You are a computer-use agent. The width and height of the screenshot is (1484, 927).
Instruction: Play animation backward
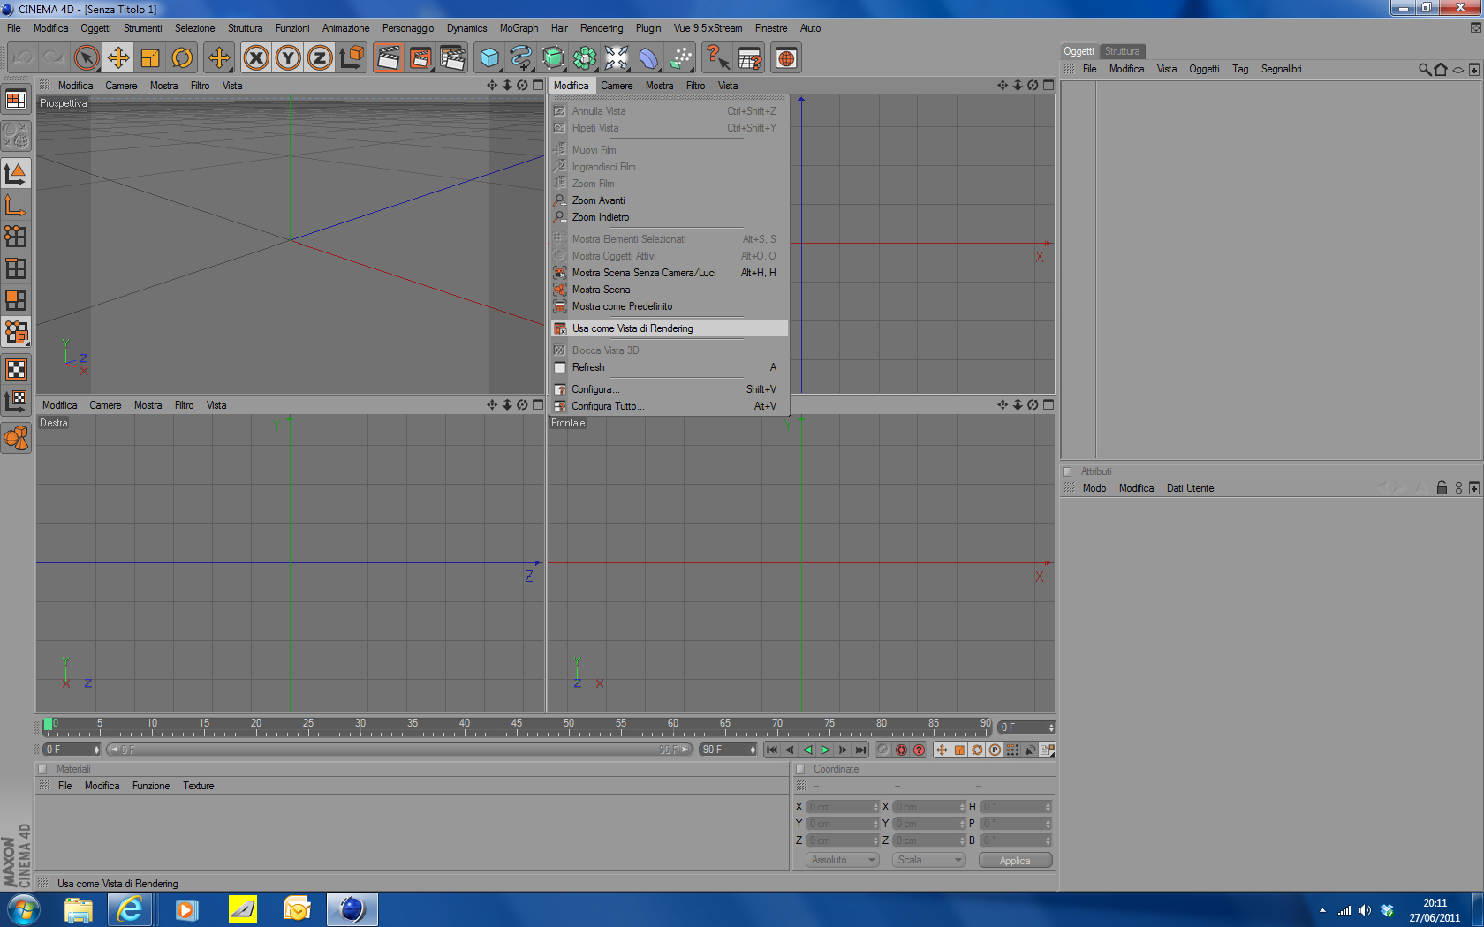point(807,750)
